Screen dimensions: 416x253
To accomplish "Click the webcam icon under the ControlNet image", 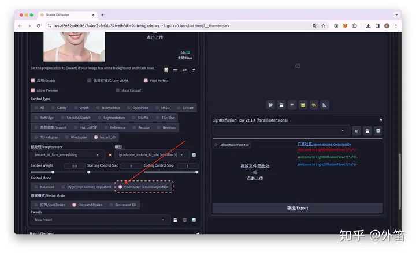I will click(x=175, y=70).
